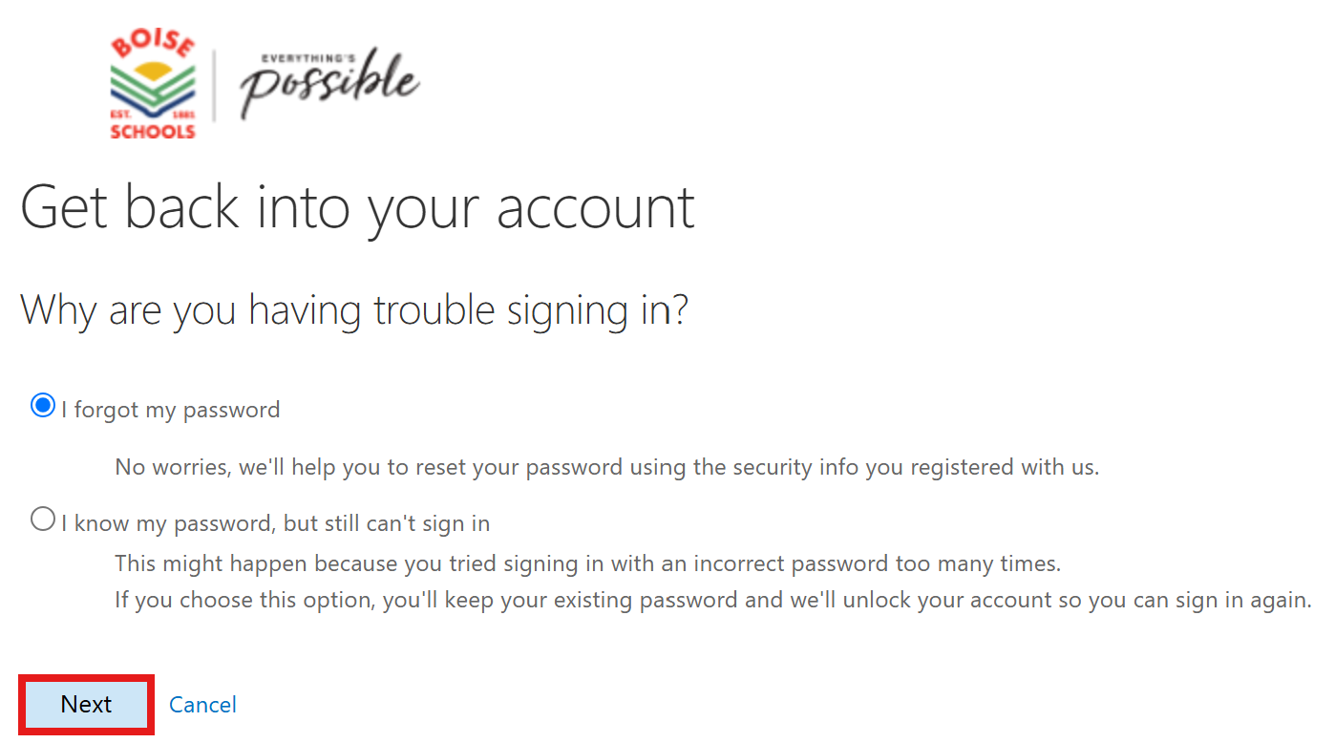Click the incorrect password too many times text

click(x=588, y=563)
